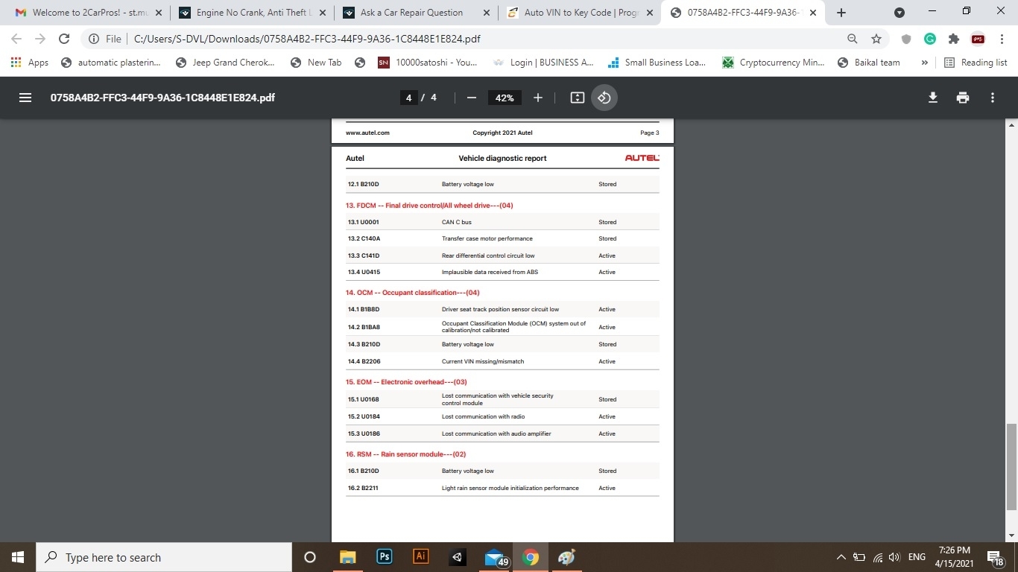Open File Explorer from the taskbar
1018x572 pixels.
click(x=348, y=557)
